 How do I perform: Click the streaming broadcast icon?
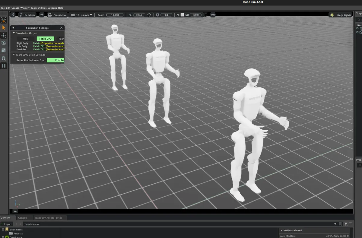213,15
